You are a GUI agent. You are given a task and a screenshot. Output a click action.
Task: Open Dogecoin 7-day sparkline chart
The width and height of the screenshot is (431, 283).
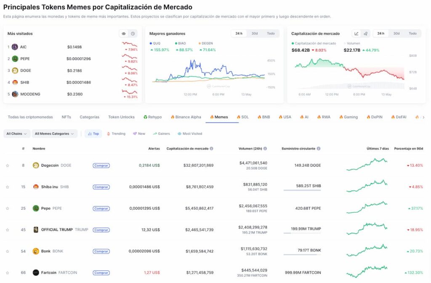[367, 165]
